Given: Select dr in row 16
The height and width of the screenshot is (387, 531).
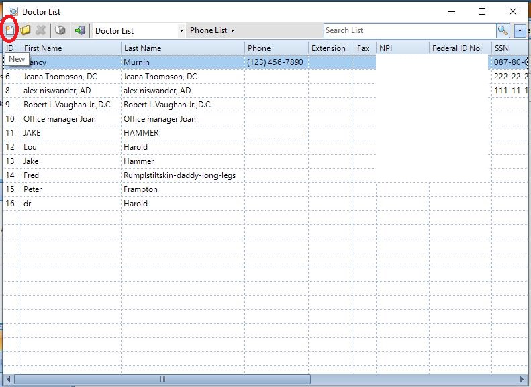Looking at the screenshot, I should 71,204.
